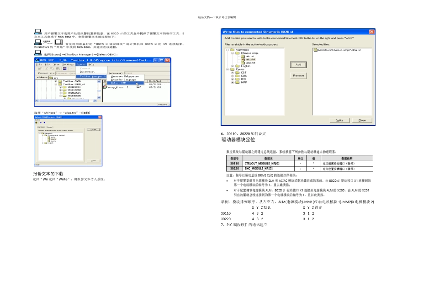Click the MPF folder icon

(238, 83)
